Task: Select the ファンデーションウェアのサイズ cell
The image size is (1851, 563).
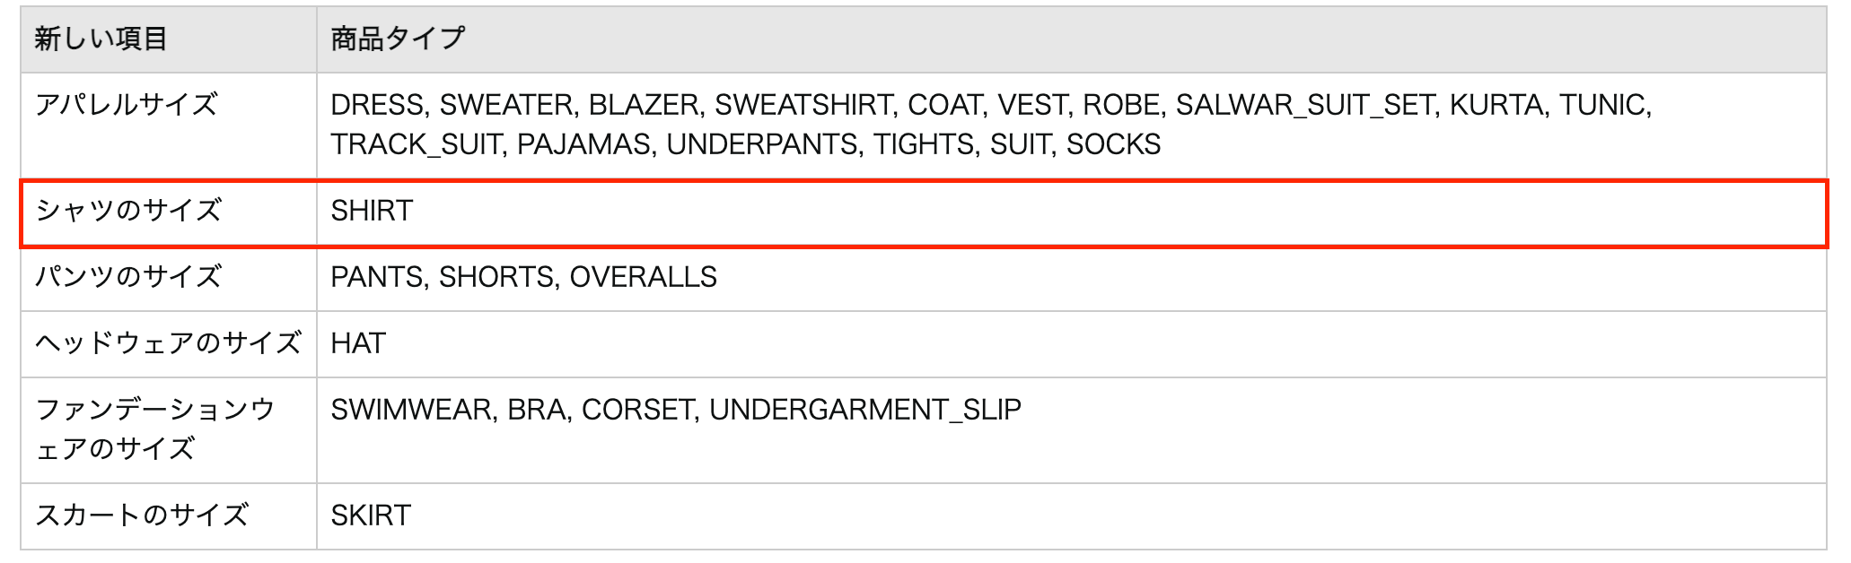Action: point(169,430)
